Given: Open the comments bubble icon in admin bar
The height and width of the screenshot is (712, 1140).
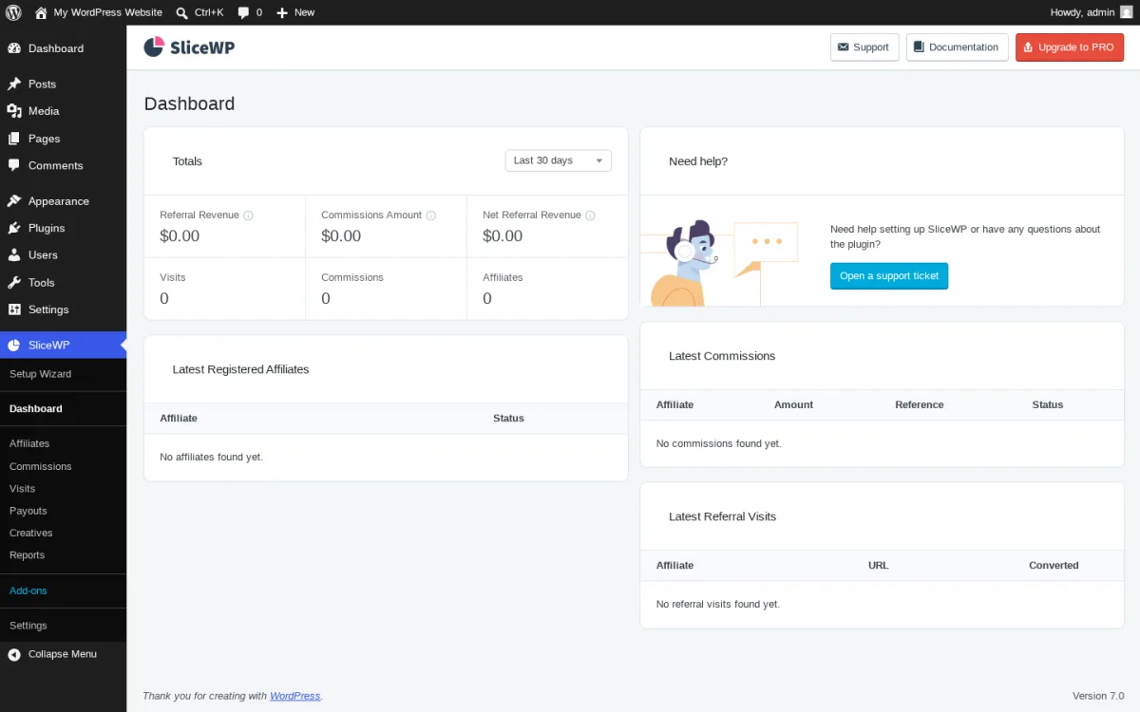Looking at the screenshot, I should [x=244, y=12].
